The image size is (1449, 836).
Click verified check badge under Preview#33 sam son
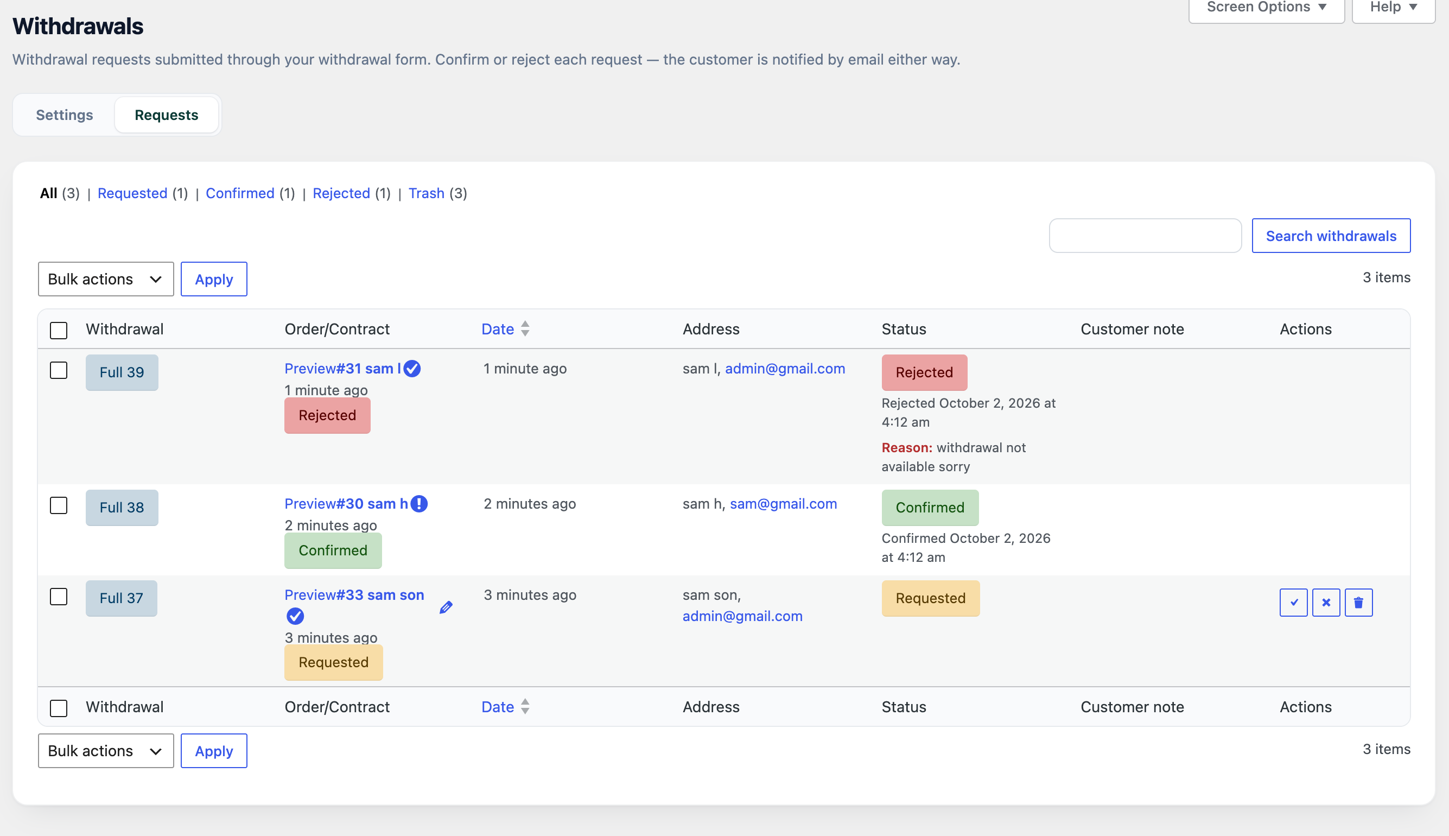295,616
